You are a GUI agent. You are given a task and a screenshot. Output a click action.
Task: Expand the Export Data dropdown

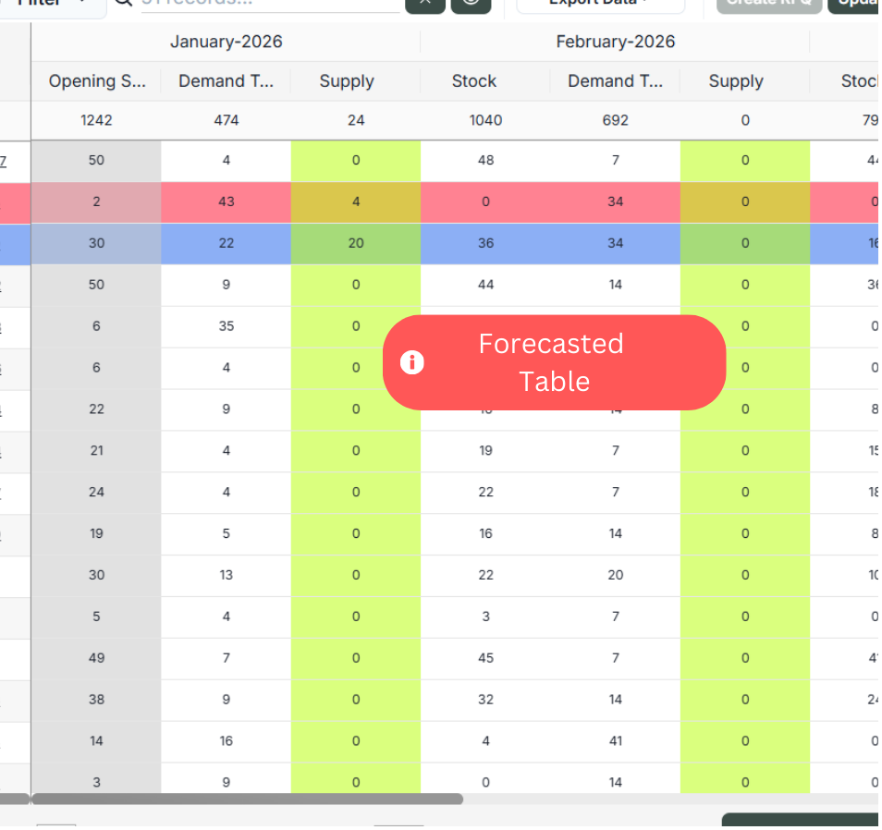[x=600, y=4]
